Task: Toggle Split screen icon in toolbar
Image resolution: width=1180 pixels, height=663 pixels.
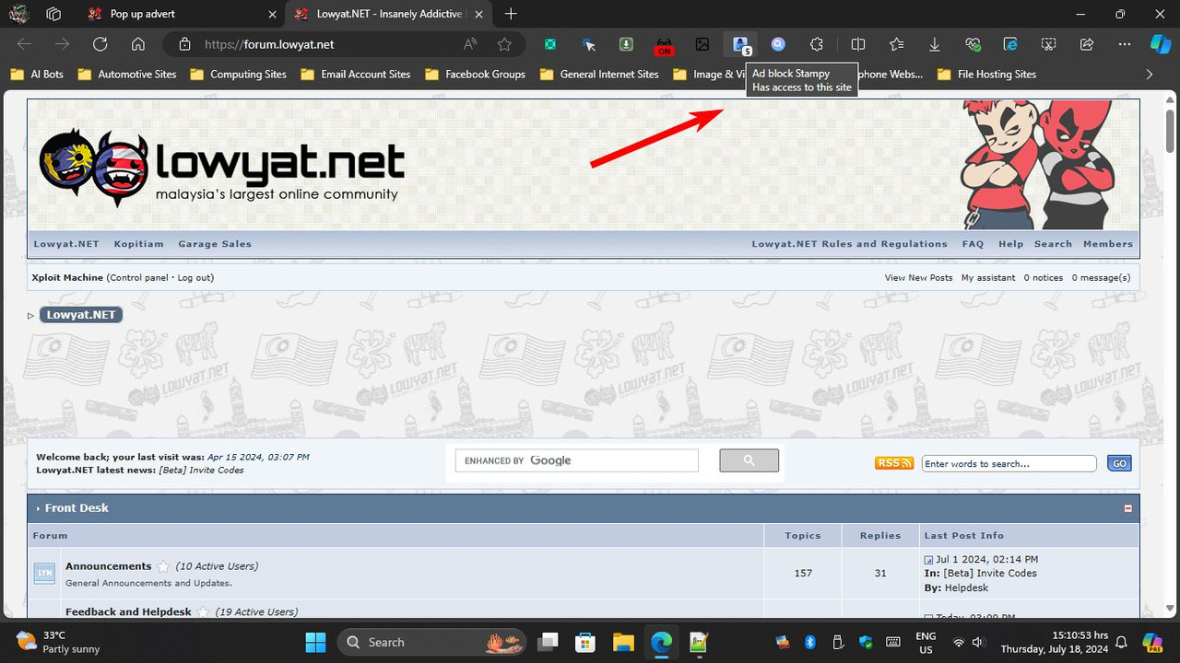Action: coord(858,44)
